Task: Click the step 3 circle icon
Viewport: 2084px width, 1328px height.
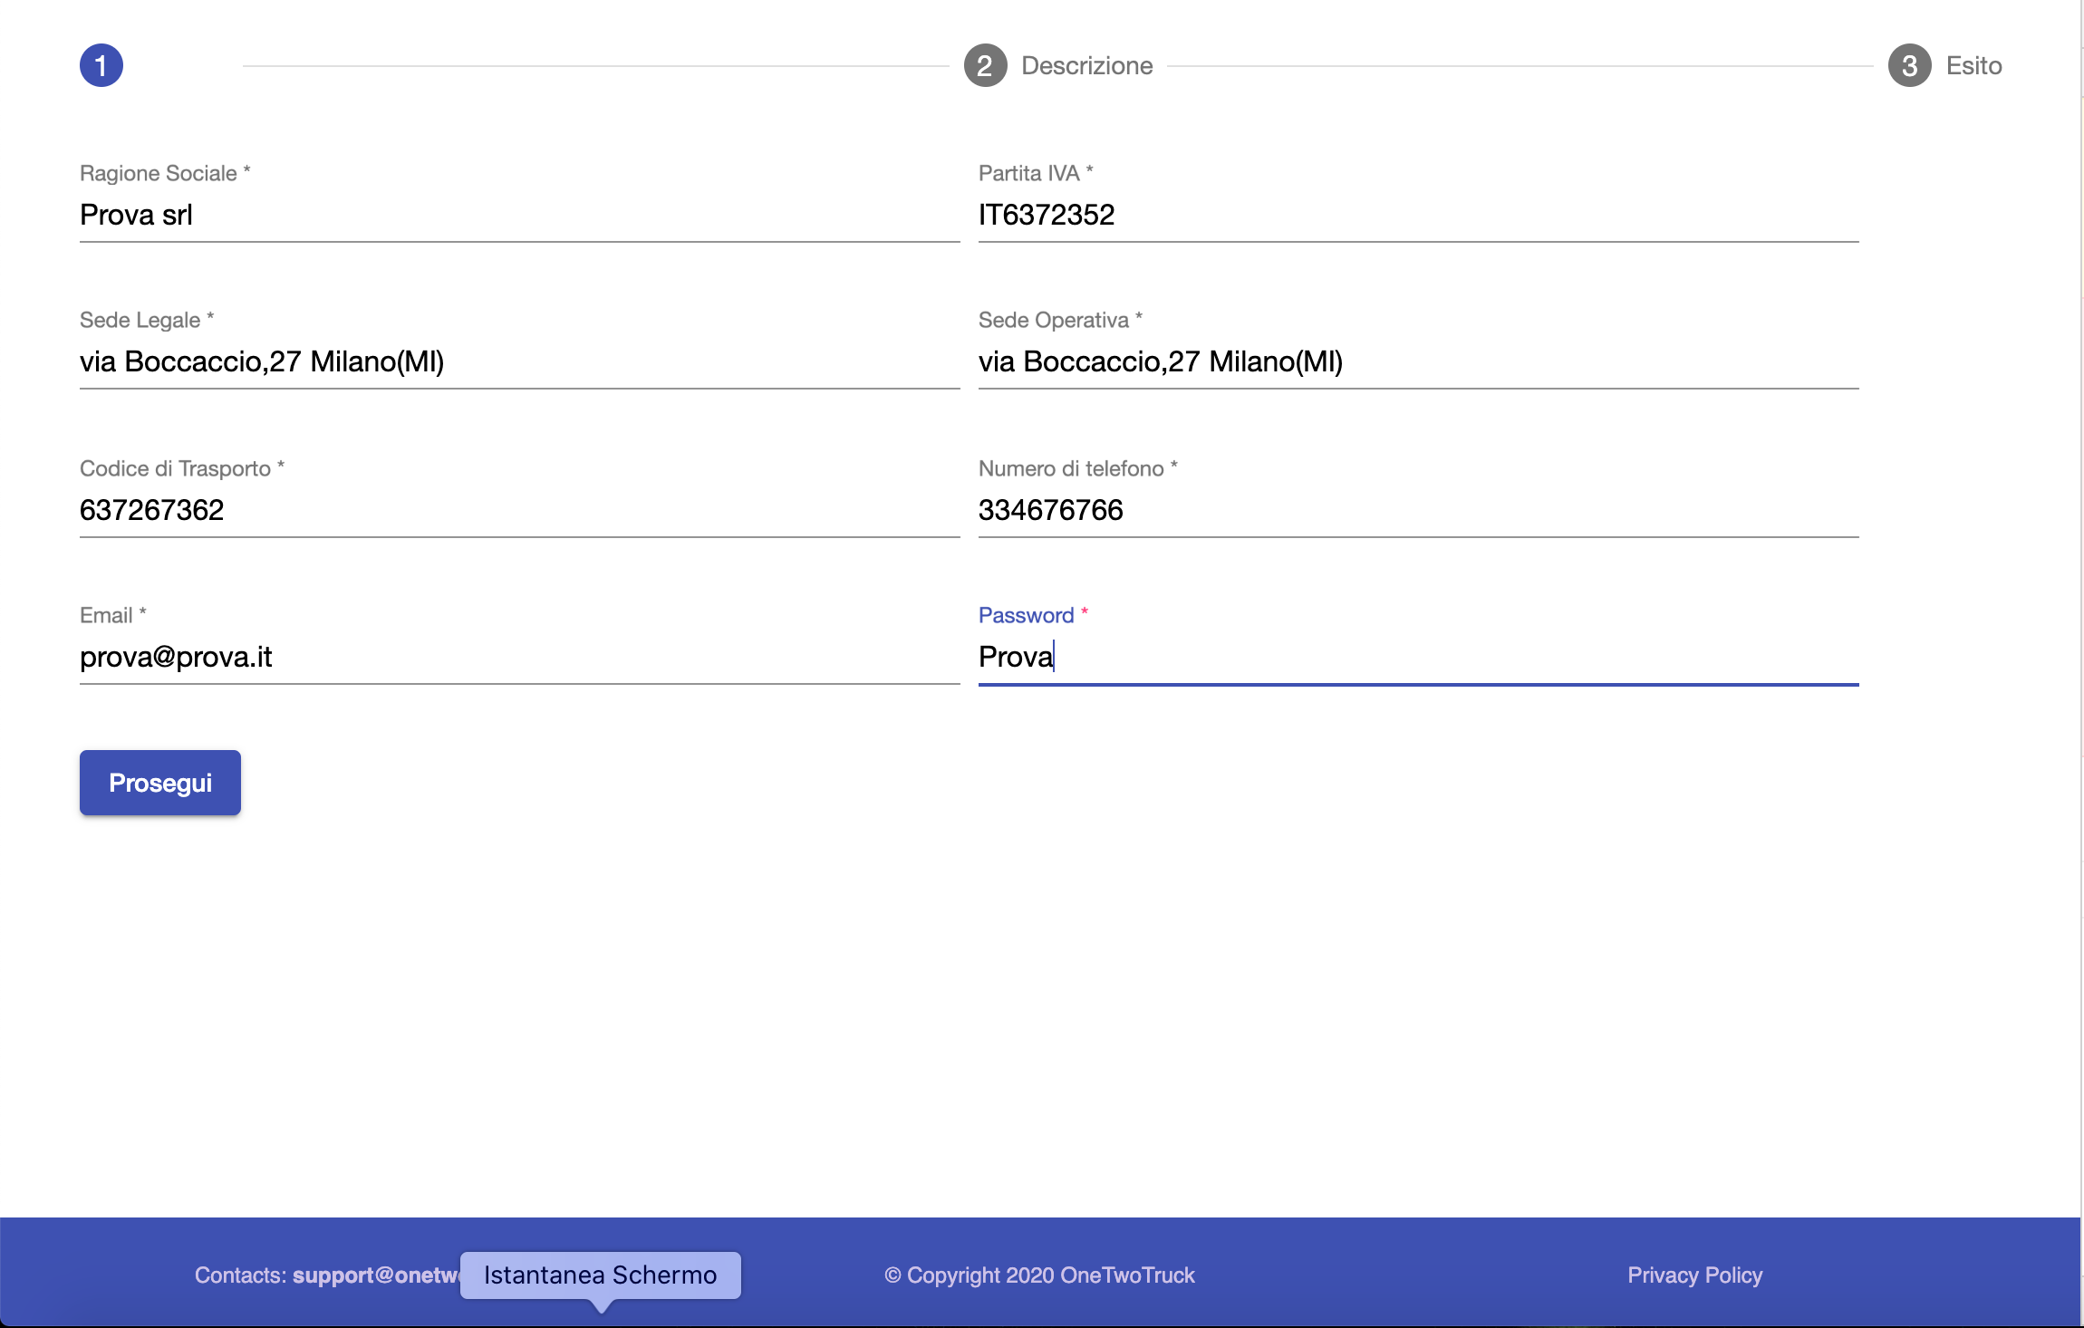Action: click(x=1909, y=65)
